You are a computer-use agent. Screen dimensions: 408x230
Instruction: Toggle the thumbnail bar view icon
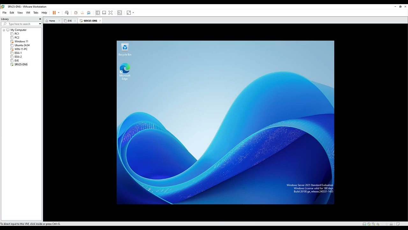pyautogui.click(x=104, y=13)
